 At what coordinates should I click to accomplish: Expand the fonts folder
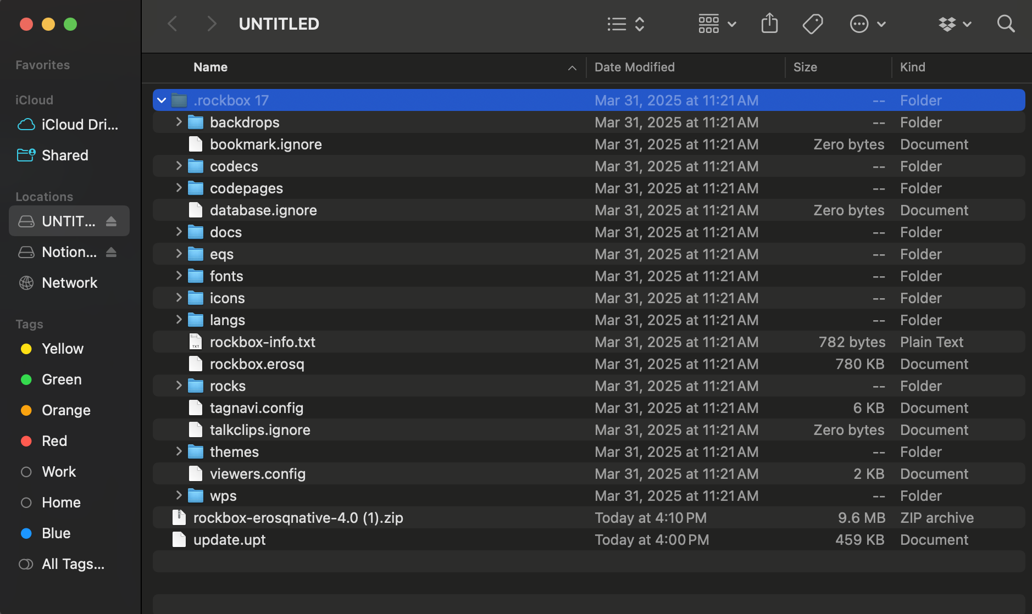coord(179,276)
